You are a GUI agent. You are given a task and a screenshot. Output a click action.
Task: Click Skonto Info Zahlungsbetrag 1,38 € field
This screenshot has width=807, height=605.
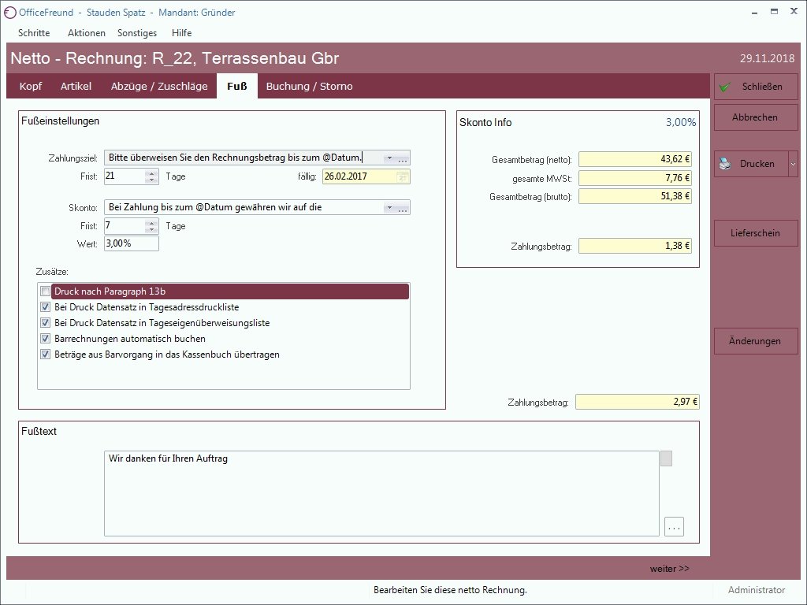(x=635, y=246)
